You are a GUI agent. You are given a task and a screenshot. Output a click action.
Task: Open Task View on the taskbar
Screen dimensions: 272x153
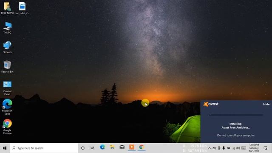[x=92, y=148]
